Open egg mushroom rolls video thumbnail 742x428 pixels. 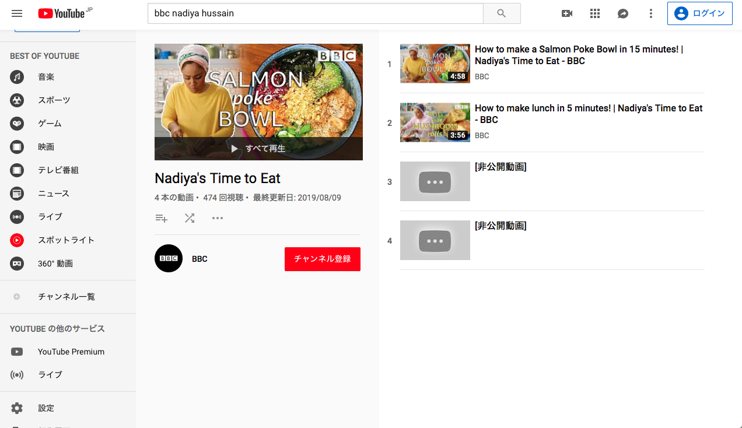tap(435, 122)
